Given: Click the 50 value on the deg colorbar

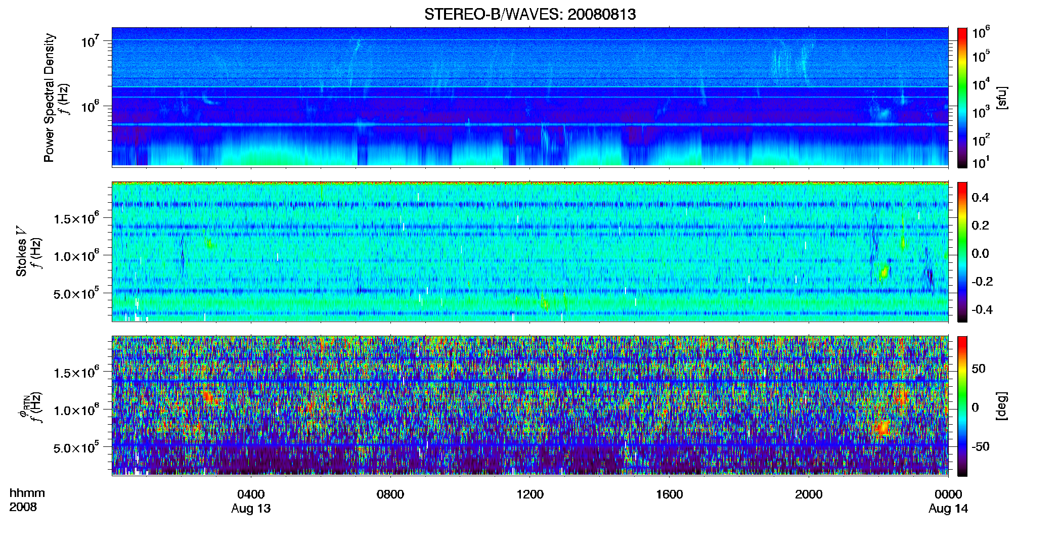Looking at the screenshot, I should click(979, 369).
